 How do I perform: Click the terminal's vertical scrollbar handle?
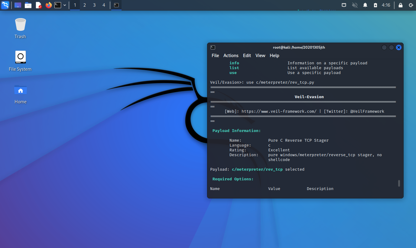tap(399, 183)
